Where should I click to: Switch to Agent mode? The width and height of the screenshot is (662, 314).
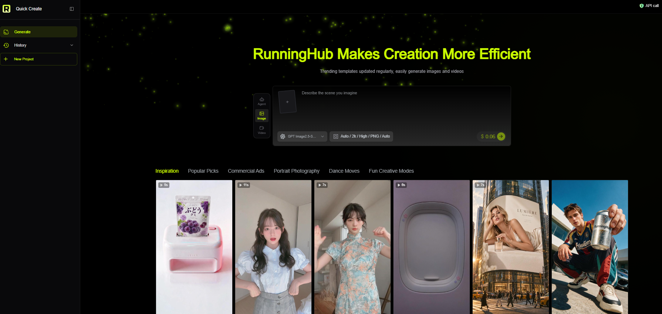coord(262,101)
